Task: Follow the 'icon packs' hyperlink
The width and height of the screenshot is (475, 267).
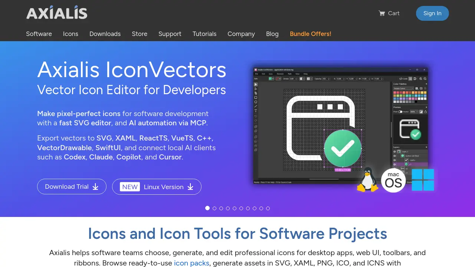Action: click(192, 263)
